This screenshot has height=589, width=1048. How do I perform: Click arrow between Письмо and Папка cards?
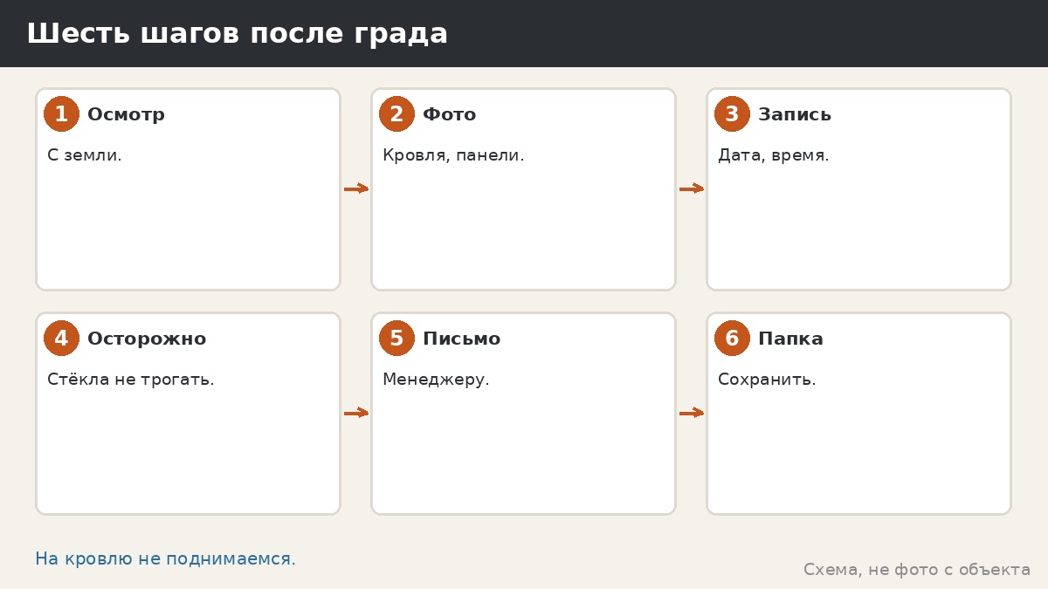[692, 413]
